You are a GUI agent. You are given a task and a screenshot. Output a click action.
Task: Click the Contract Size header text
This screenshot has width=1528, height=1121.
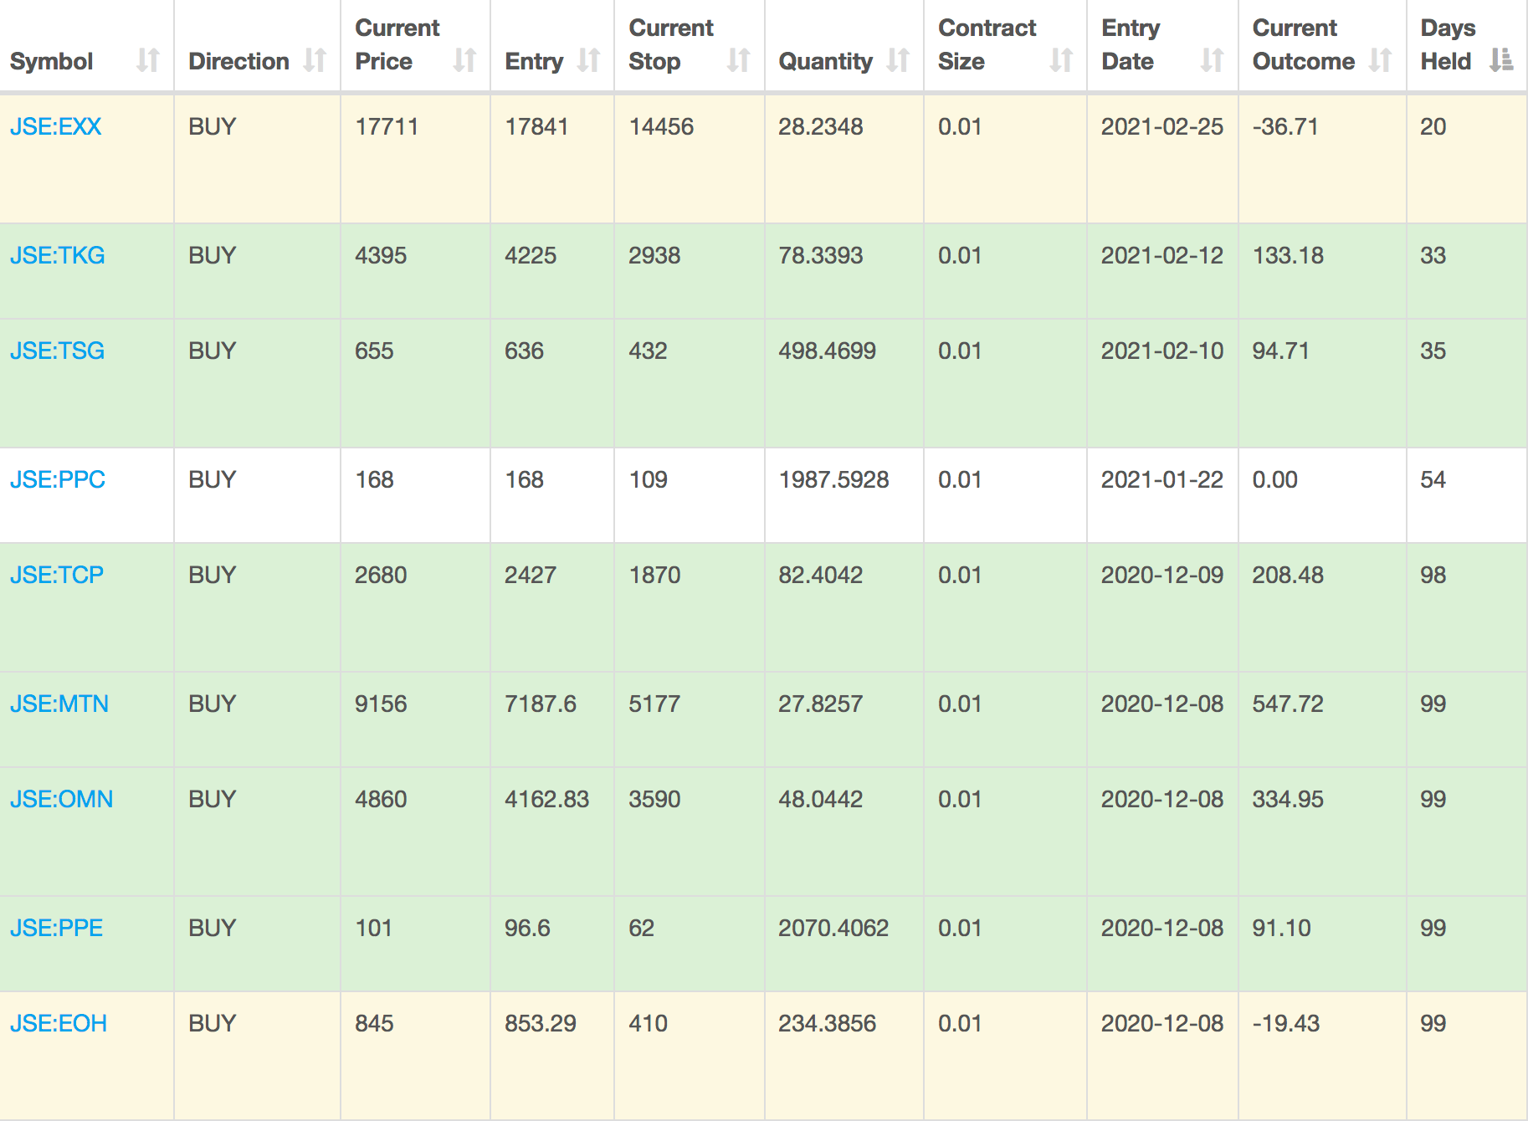(987, 44)
